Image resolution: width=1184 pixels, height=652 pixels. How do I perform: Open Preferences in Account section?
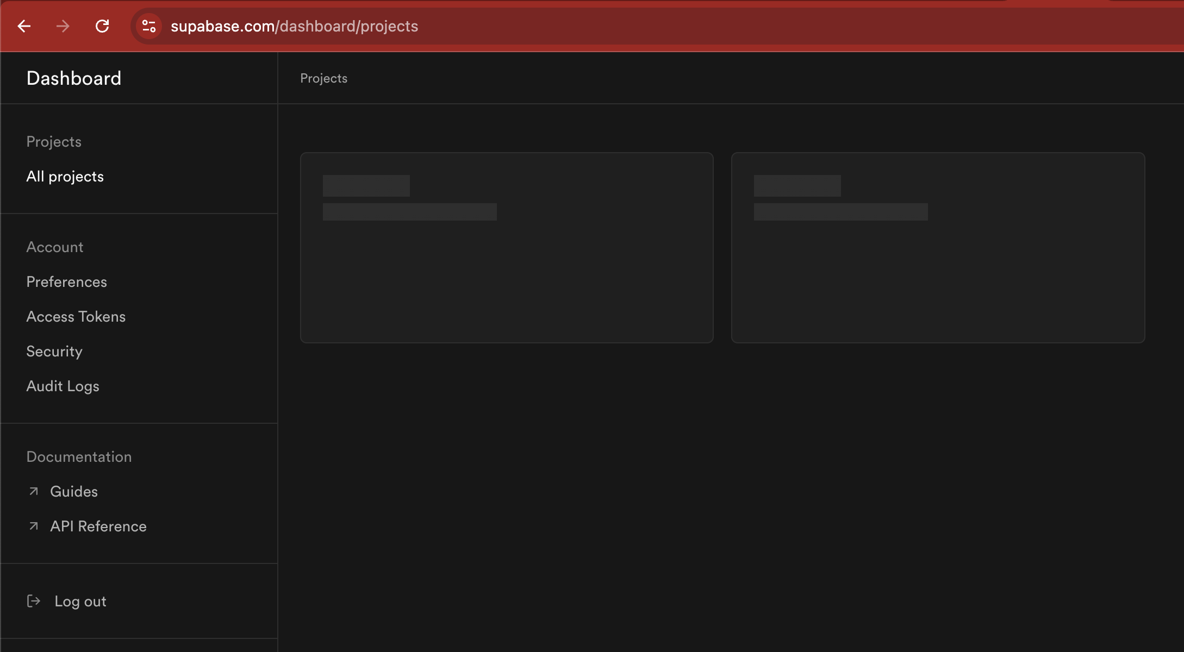66,282
